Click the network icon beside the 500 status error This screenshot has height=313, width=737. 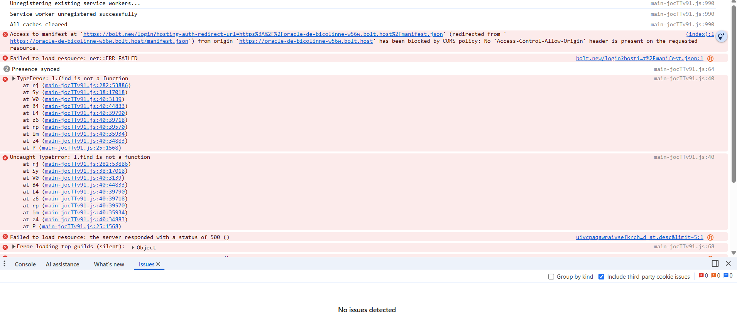[x=710, y=237]
